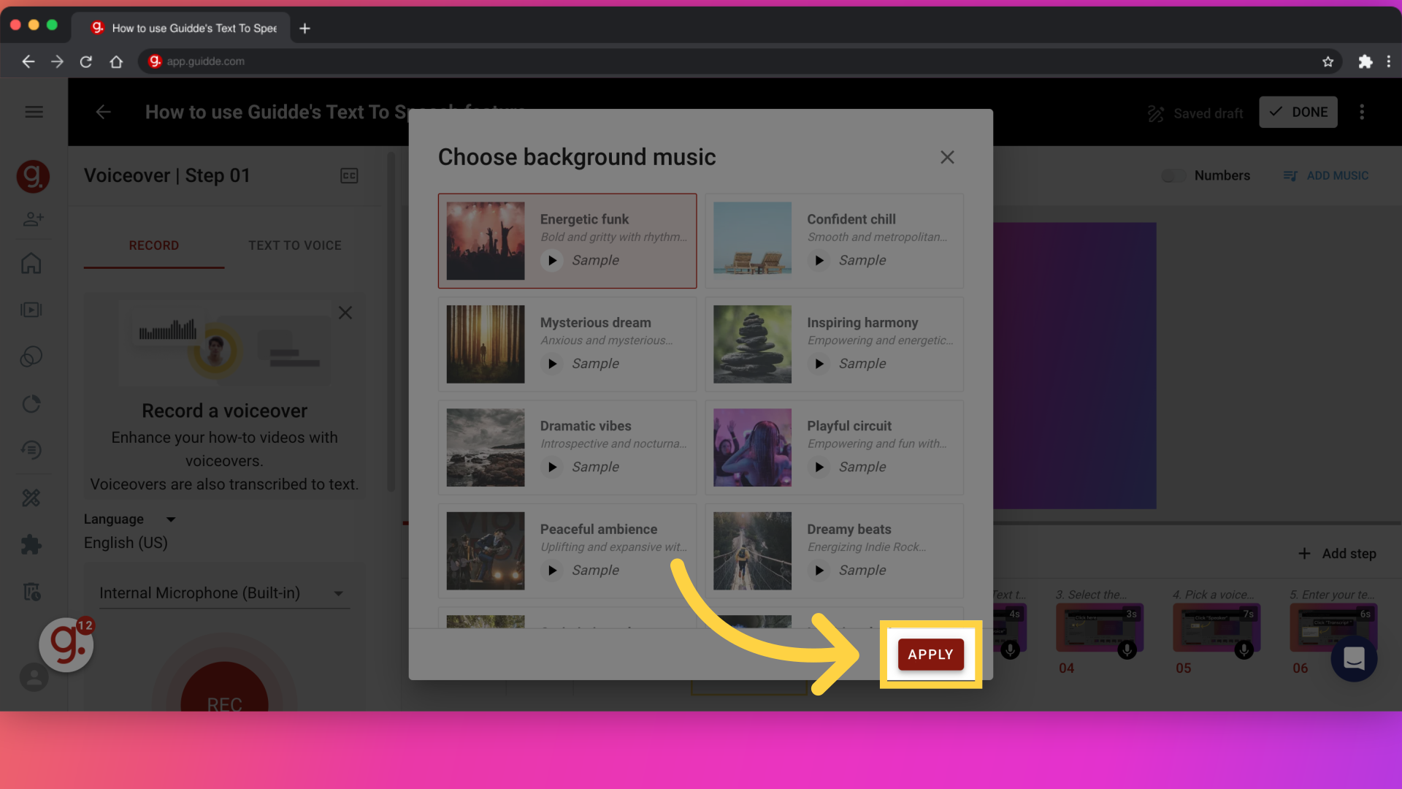Select the step 06 thumbnail
Viewport: 1402px width, 789px height.
coord(1333,628)
